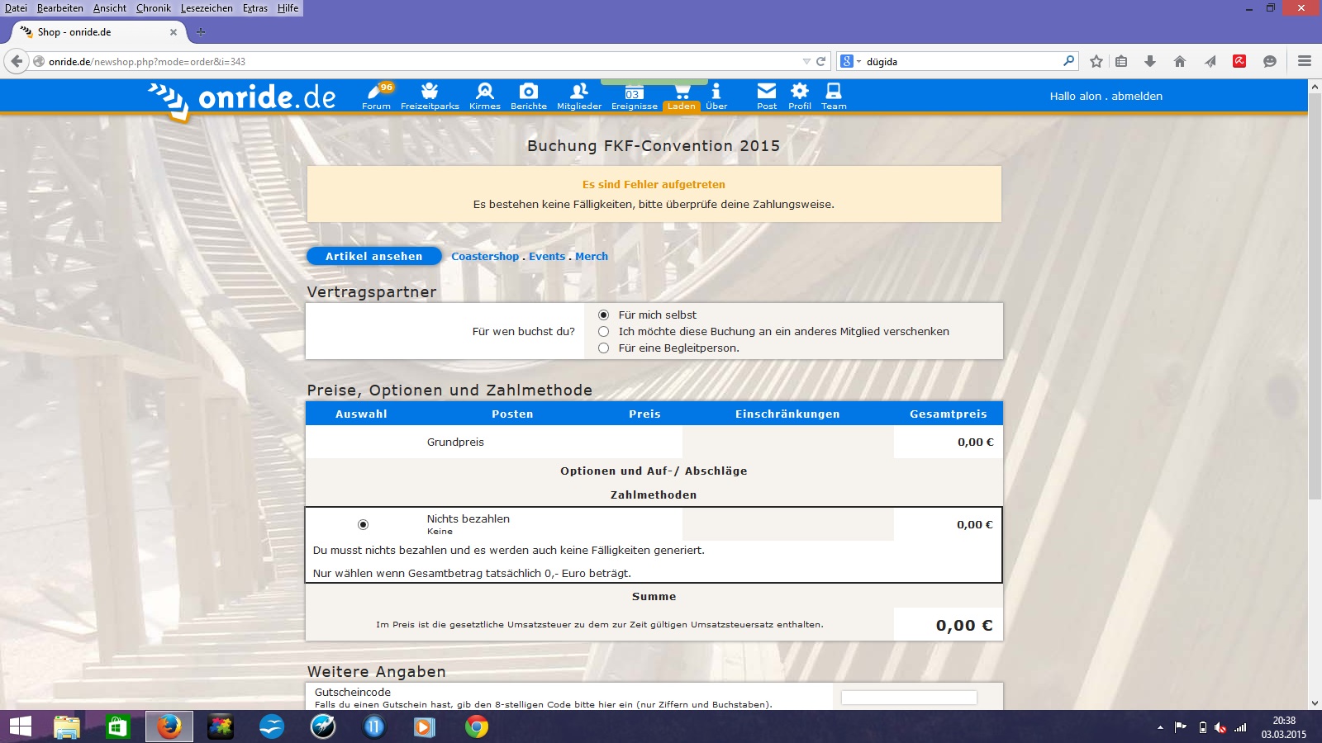1322x743 pixels.
Task: Follow the Coastershop link
Action: 485,256
